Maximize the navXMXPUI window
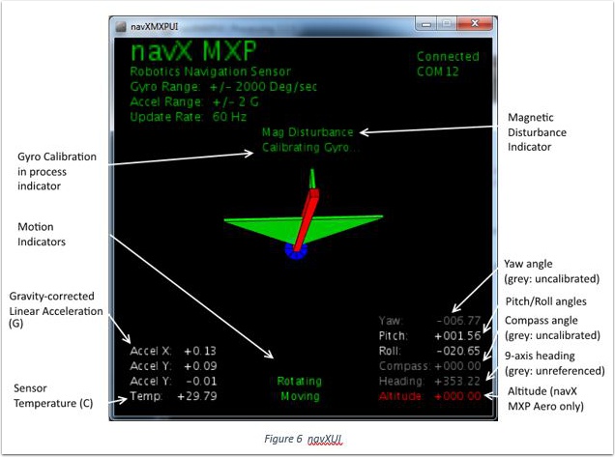Screen dimensions: 615x457 pos(447,24)
